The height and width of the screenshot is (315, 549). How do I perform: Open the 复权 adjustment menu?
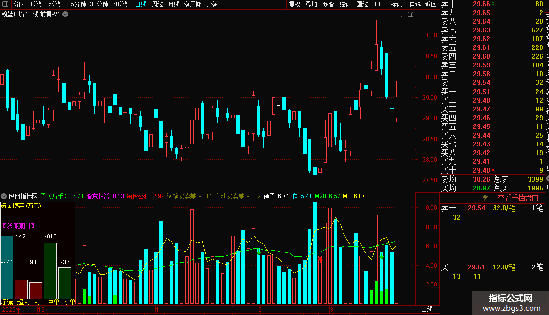tap(294, 4)
